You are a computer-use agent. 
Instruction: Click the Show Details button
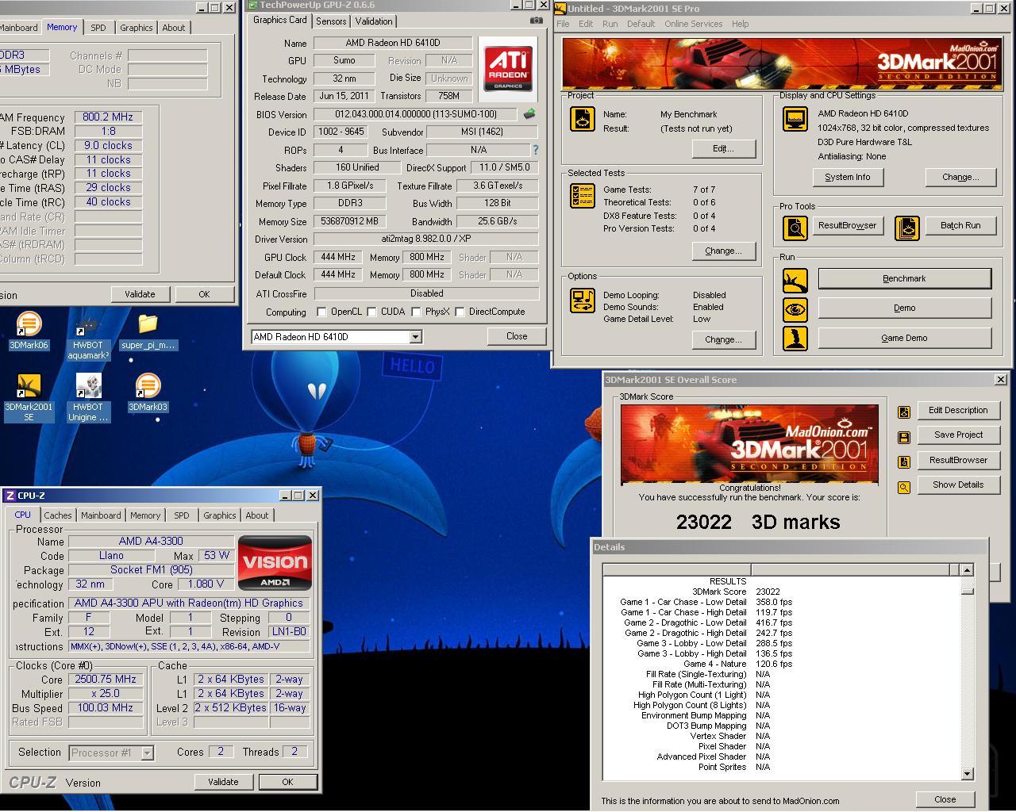958,485
